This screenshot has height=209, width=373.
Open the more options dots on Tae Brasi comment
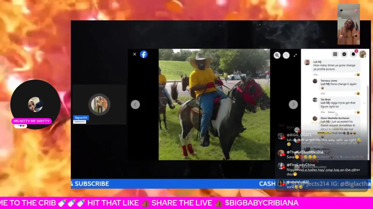(x=364, y=103)
